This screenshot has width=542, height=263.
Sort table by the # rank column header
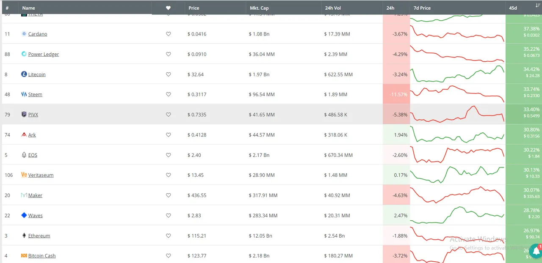(7, 8)
